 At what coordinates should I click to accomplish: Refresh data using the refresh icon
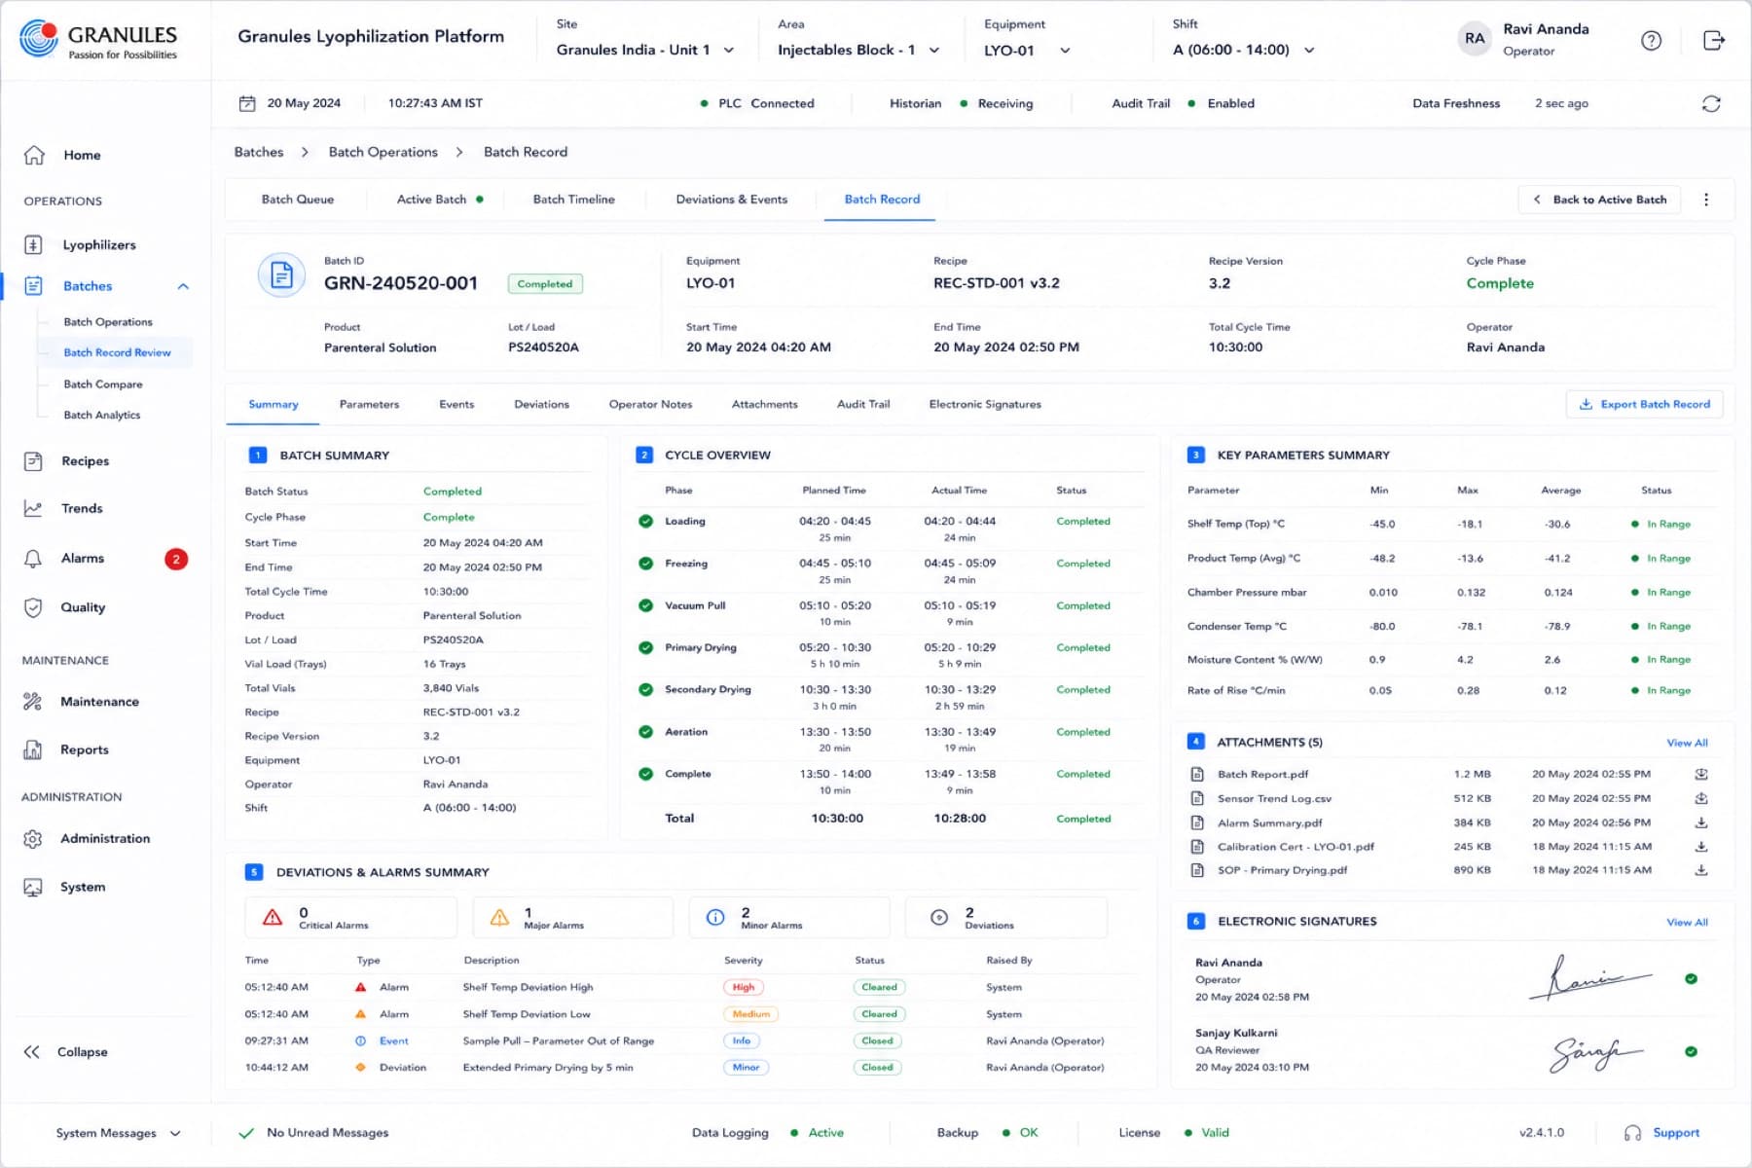coord(1711,103)
